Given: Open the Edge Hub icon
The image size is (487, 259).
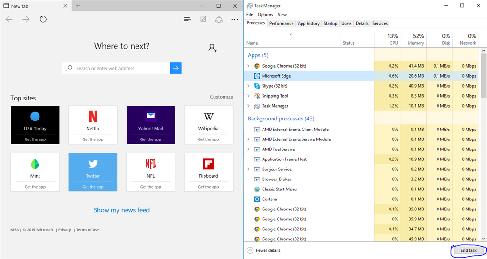Looking at the screenshot, I should click(x=187, y=19).
